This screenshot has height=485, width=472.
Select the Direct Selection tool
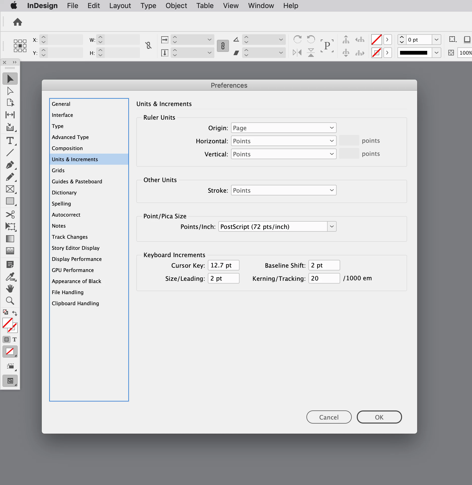[10, 91]
